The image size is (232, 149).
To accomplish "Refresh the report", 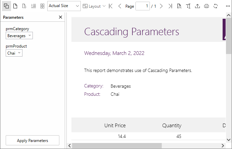I will 216,6.
